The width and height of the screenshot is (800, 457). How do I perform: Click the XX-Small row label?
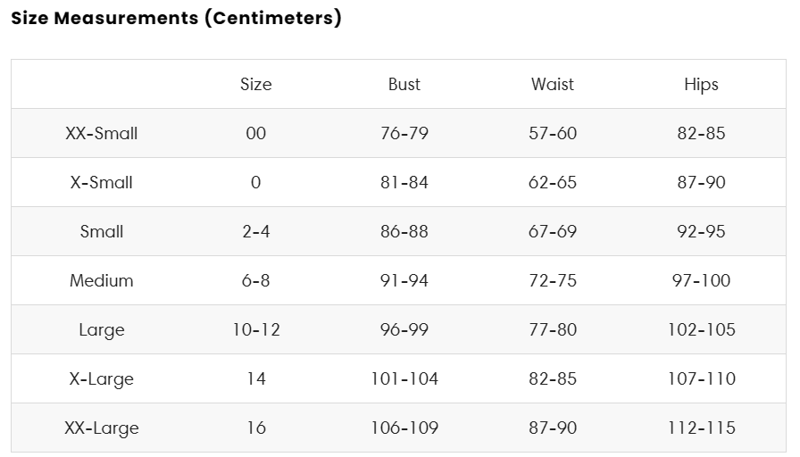(102, 133)
